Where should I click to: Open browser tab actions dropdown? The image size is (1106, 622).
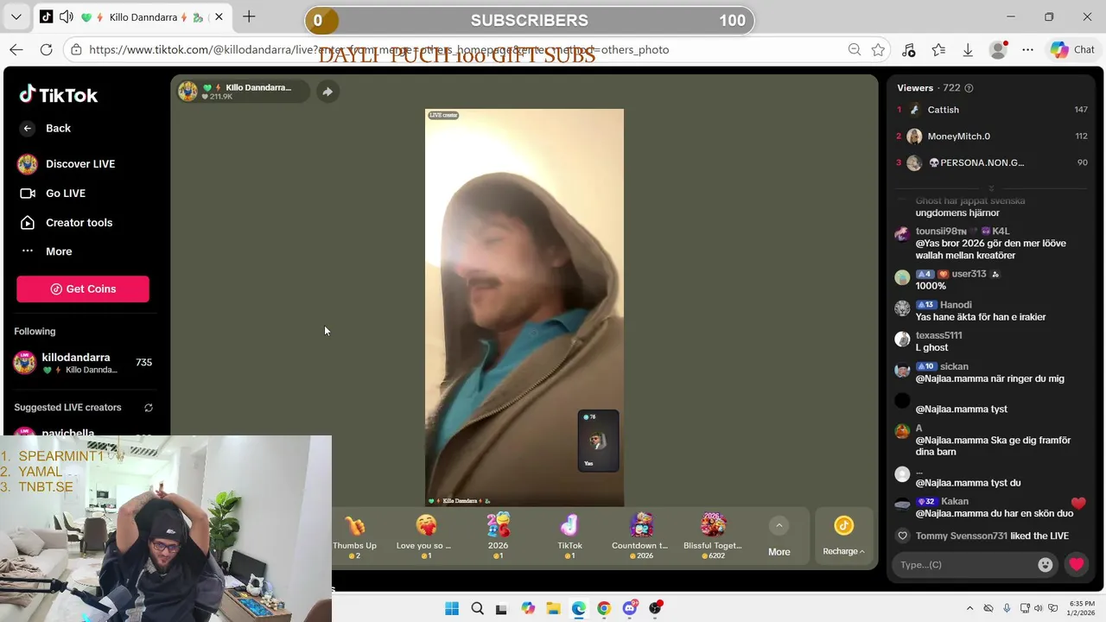(17, 16)
